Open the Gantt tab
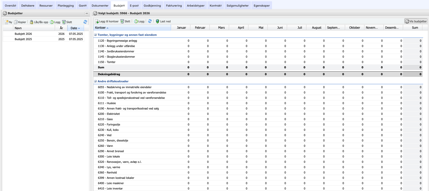The image size is (429, 191). [x=83, y=6]
